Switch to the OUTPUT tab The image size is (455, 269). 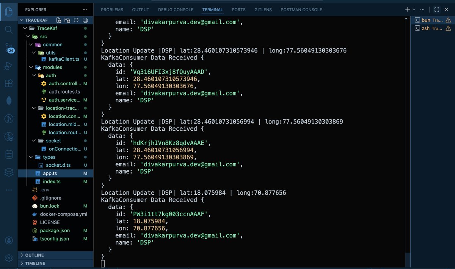pyautogui.click(x=141, y=9)
